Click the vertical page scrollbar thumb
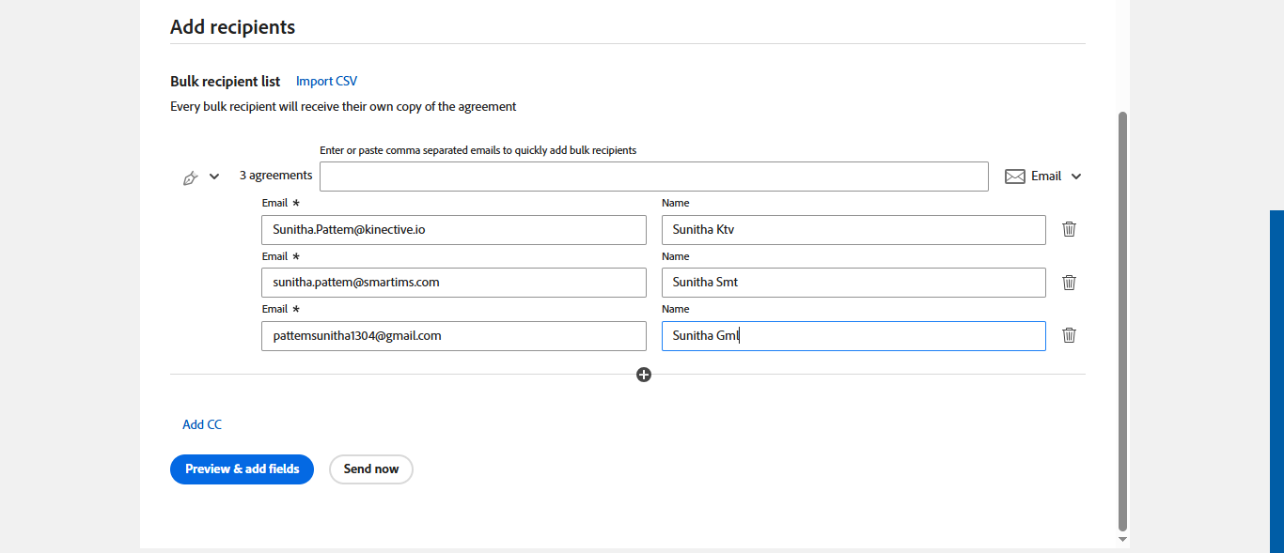This screenshot has height=553, width=1284. [1122, 319]
